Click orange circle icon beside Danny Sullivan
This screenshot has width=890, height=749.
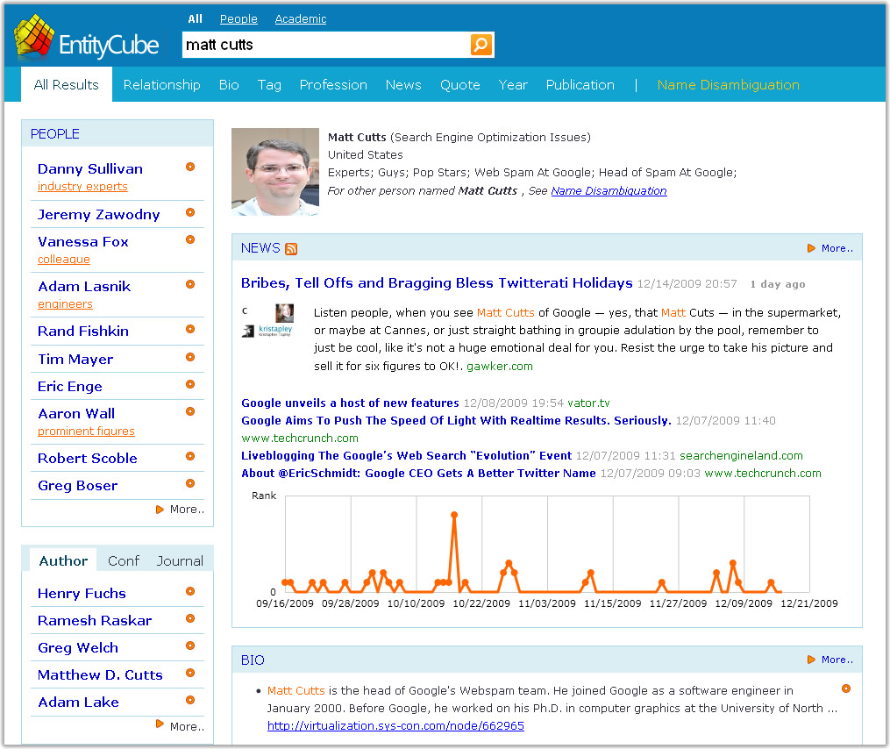coord(190,168)
